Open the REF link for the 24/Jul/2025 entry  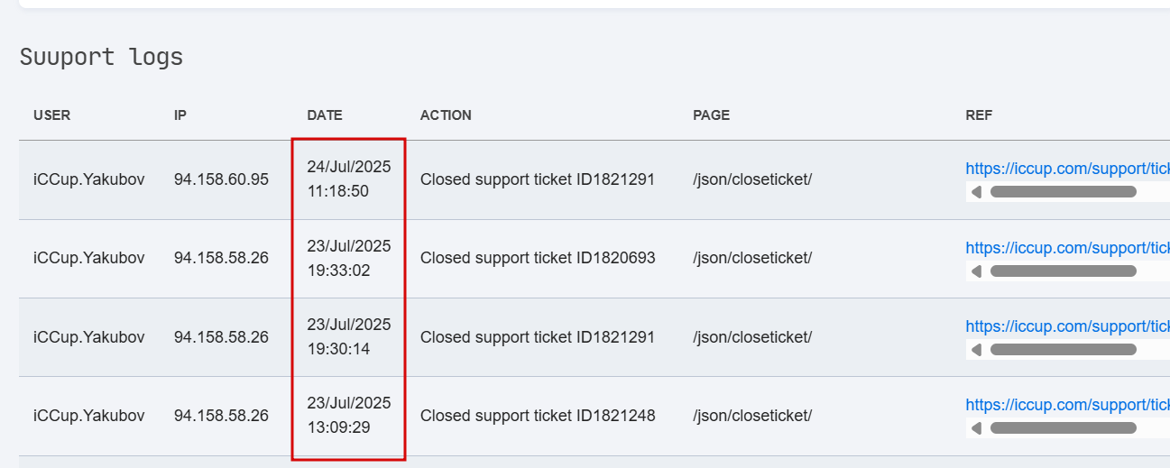pos(1067,169)
